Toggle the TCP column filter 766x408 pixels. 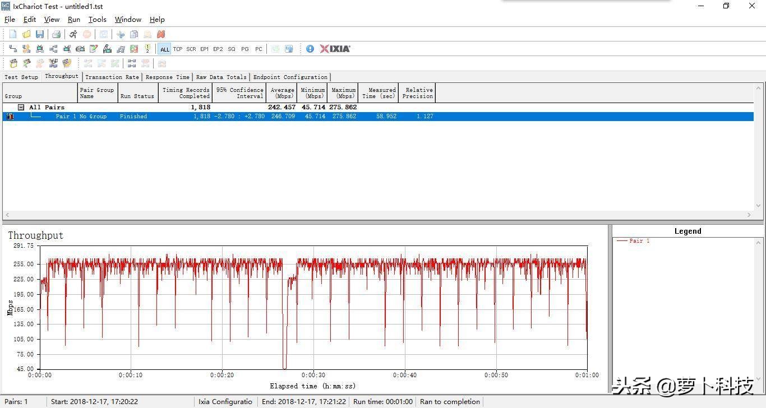pyautogui.click(x=178, y=49)
